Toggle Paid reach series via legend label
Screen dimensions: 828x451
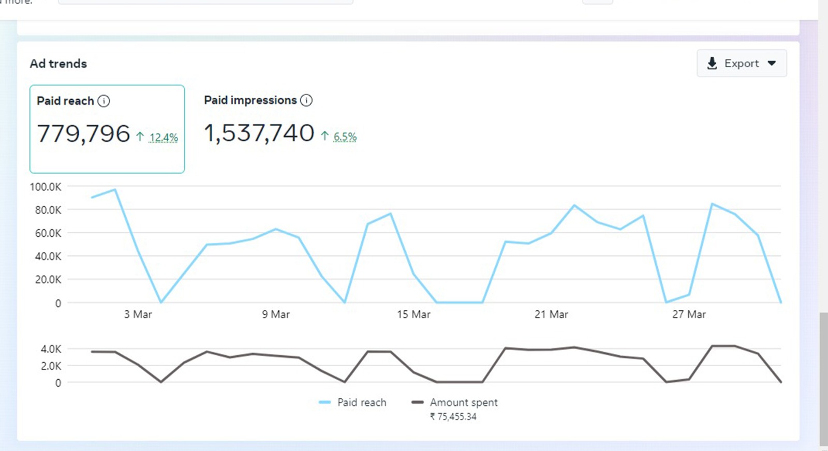tap(362, 402)
